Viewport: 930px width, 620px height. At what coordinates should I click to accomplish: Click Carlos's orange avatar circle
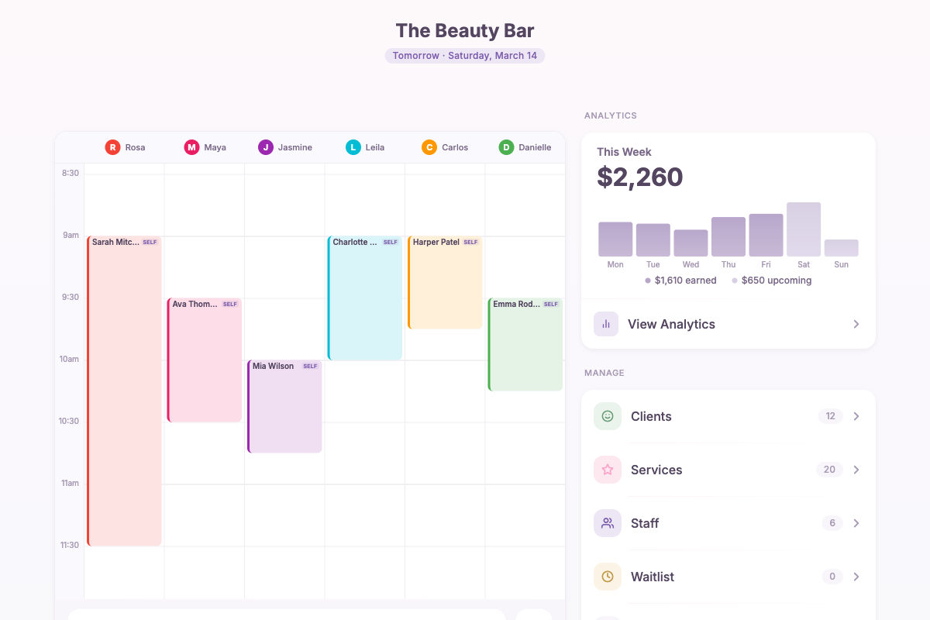(x=429, y=147)
